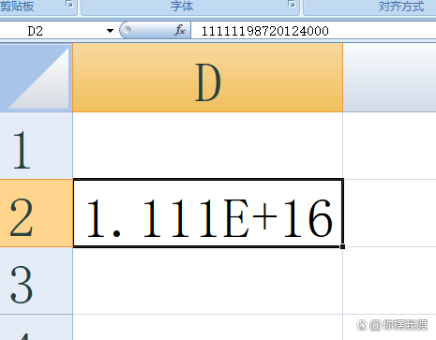Click the 字体 group label
Image resolution: width=436 pixels, height=340 pixels.
coord(182,6)
